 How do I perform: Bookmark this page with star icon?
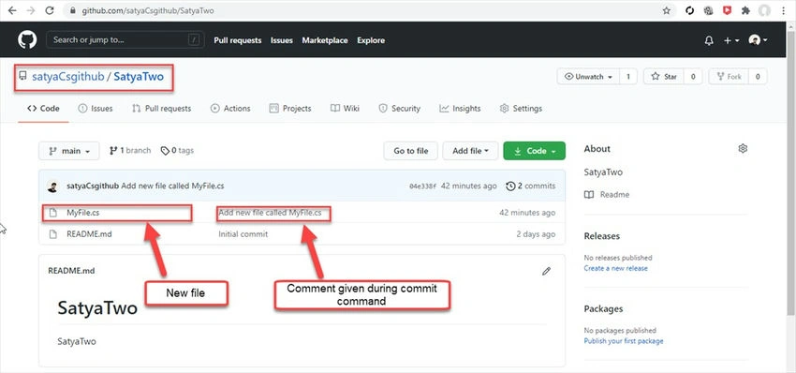coord(667,10)
